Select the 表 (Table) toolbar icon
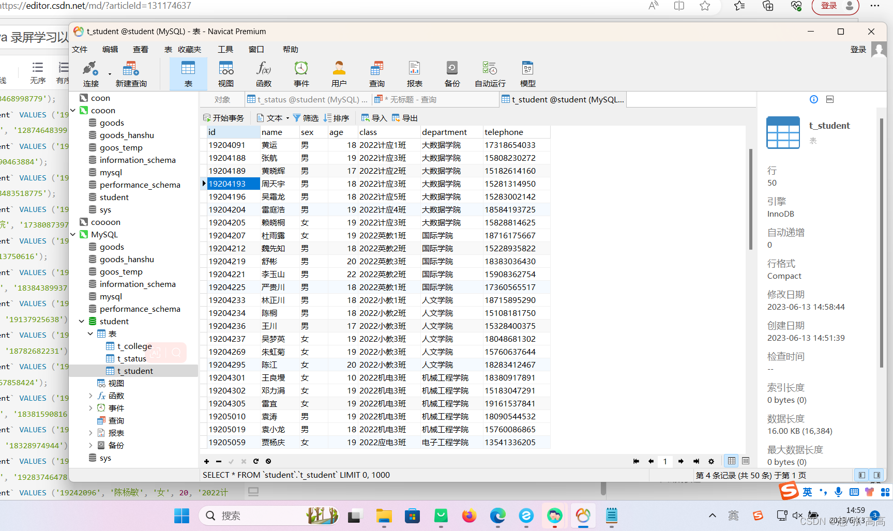This screenshot has height=531, width=893. click(x=188, y=74)
